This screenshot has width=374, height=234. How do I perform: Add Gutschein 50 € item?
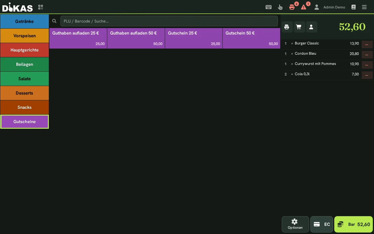pyautogui.click(x=251, y=38)
